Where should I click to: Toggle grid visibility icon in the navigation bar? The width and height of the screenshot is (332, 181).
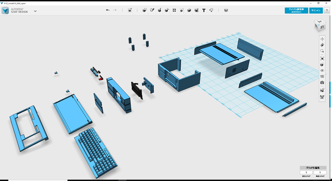(x=322, y=77)
